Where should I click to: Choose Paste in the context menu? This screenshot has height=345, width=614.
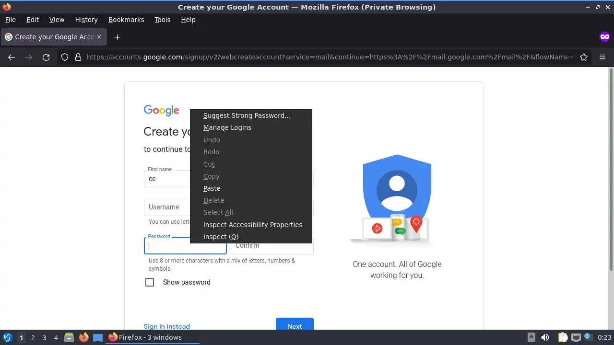point(251,188)
